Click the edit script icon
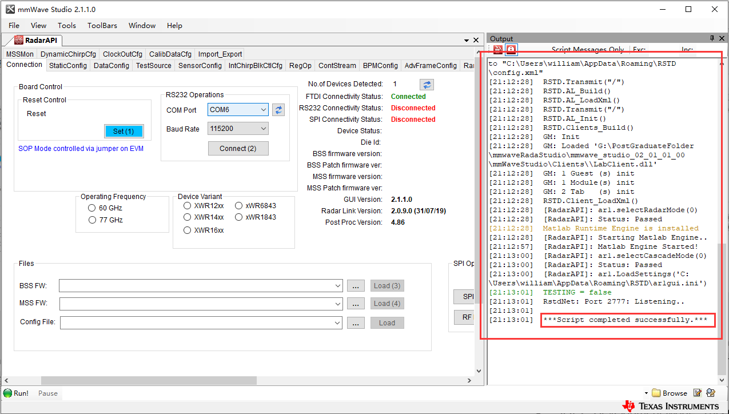Viewport: 729px width, 414px height. (698, 393)
